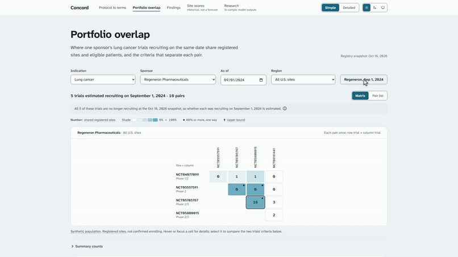
Task: Click the shared registered sites legend link
Action: (99, 120)
